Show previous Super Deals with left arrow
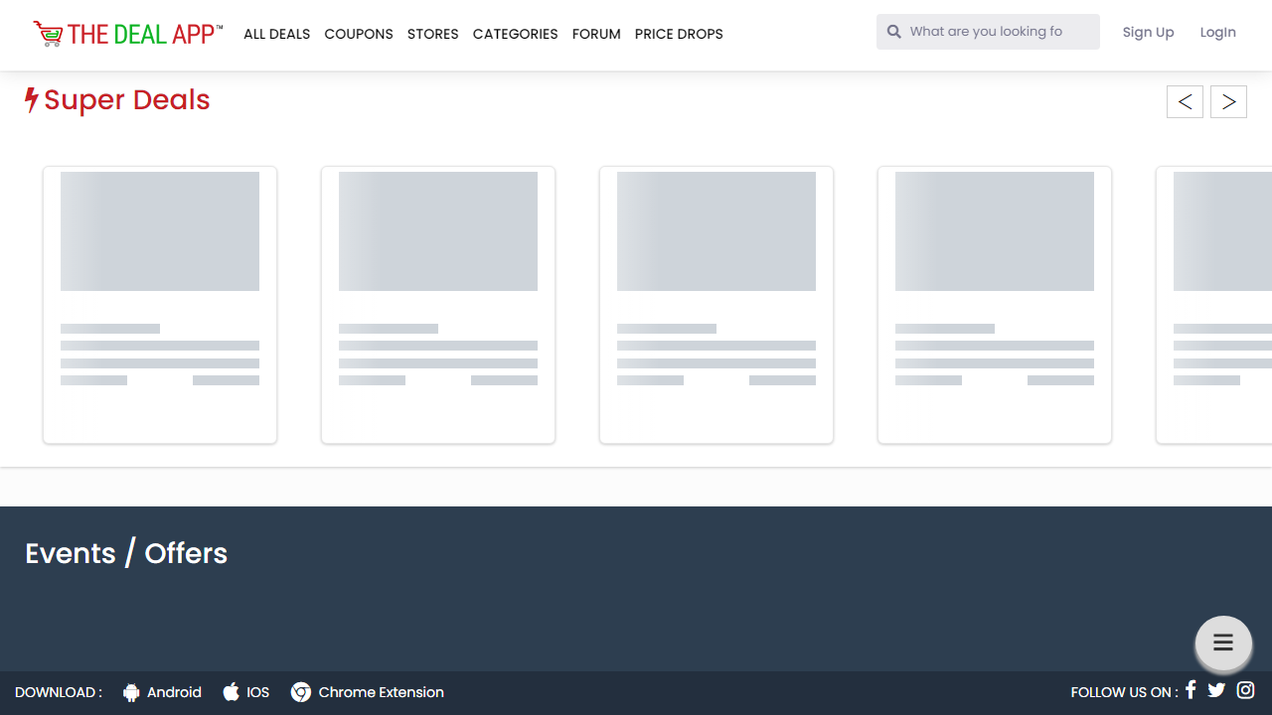Viewport: 1272px width, 715px height. click(x=1185, y=101)
